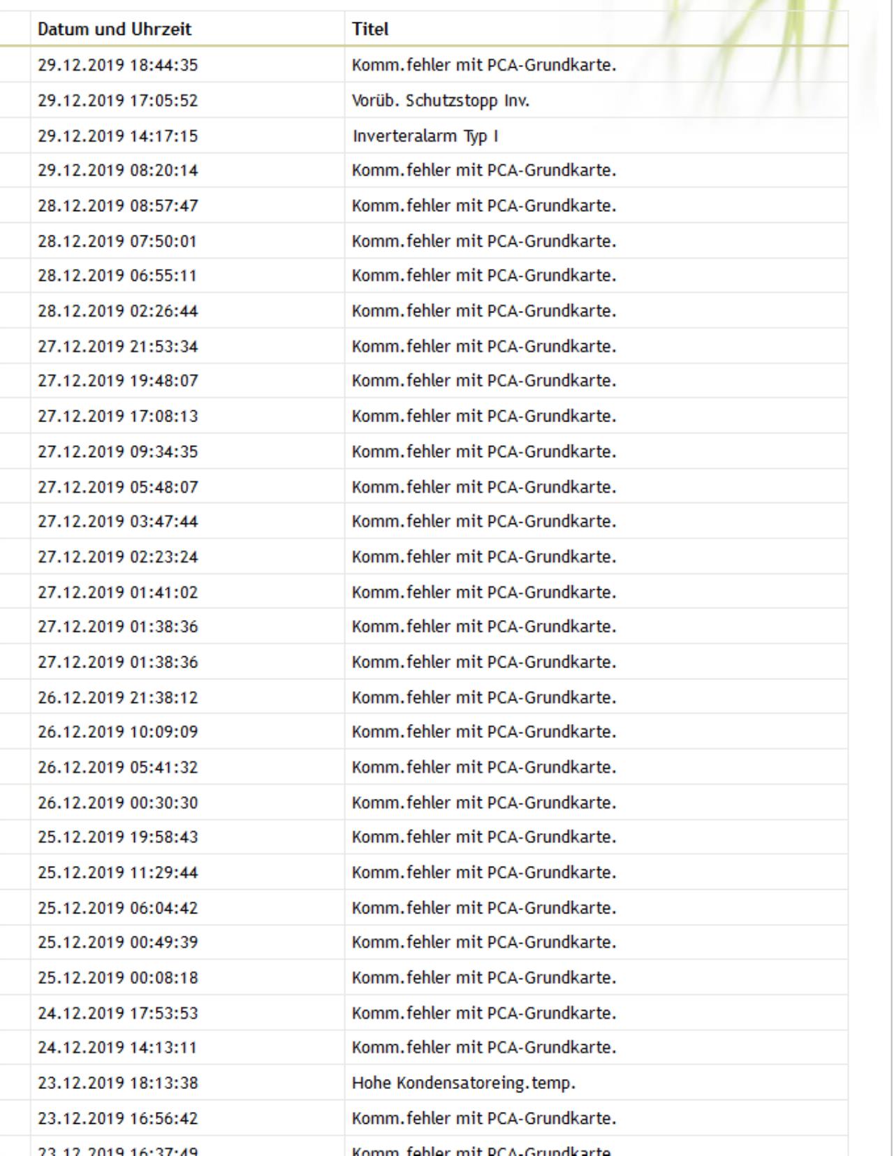Click the "Titel" column header
This screenshot has width=894, height=1156.
point(370,29)
